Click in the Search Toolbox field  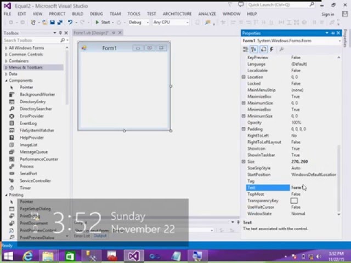[x=31, y=40]
